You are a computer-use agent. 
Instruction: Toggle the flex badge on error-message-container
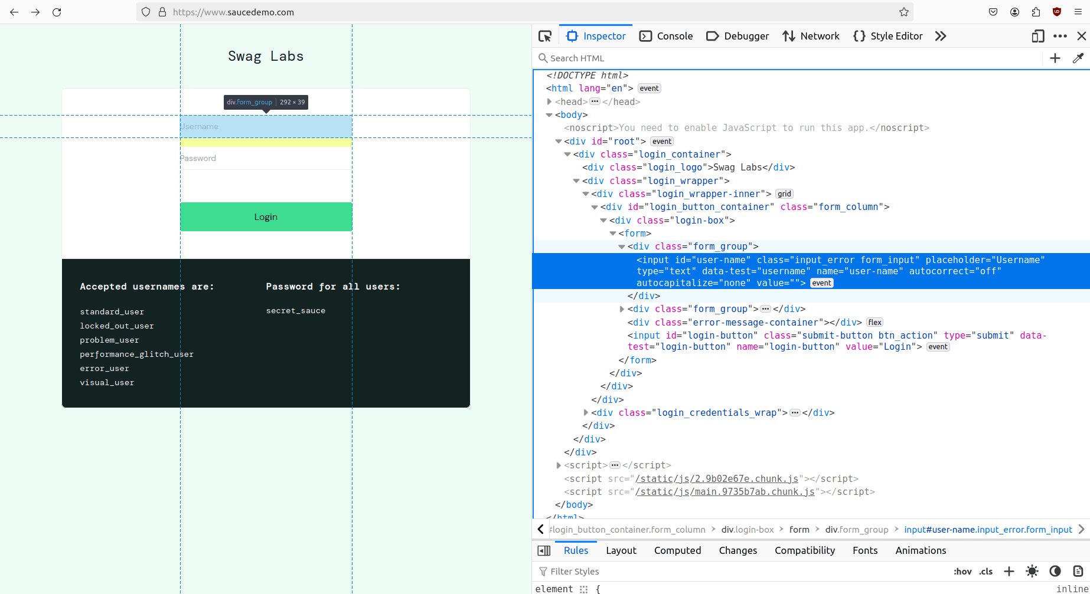click(875, 322)
